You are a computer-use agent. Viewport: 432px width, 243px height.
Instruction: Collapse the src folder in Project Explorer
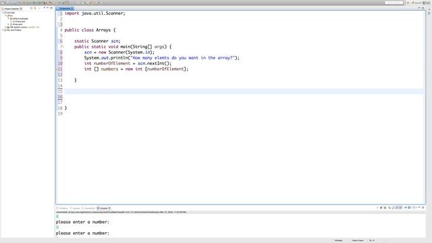(x=6, y=16)
